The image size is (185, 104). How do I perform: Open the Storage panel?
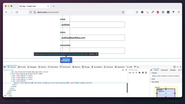pos(86,67)
